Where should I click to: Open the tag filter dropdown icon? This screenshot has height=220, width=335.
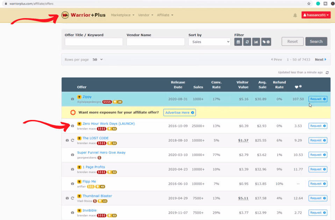point(266,42)
